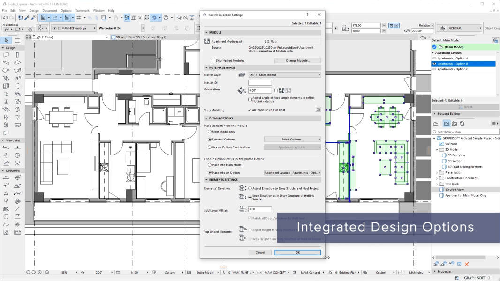Choose Use an Option Combination radio button
500x281 pixels.
(x=210, y=148)
